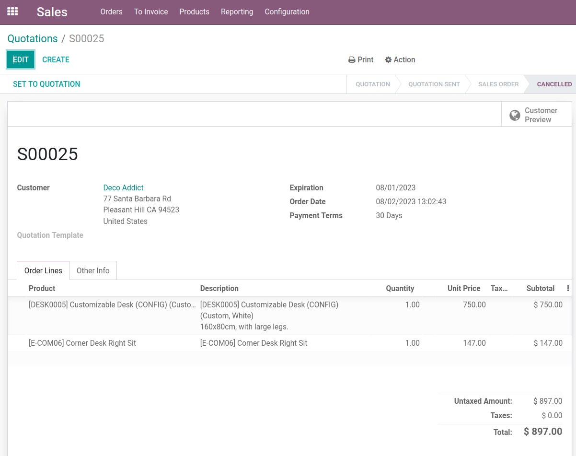Click Set to Quotation button
Viewport: 576px width, 456px height.
[x=46, y=84]
